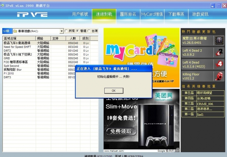Open the 團隊排名 tab

[x=128, y=14]
